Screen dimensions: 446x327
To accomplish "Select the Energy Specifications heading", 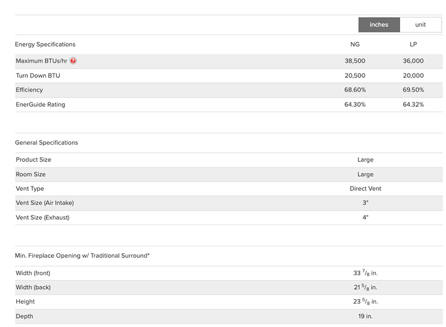I will (45, 45).
